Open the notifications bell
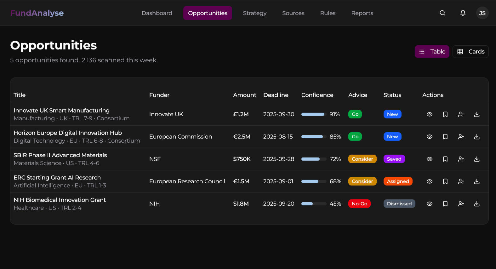Viewport: 496px width, 269px height. [463, 13]
